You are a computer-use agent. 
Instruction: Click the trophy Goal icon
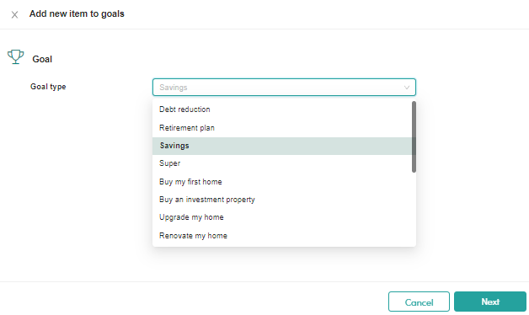pyautogui.click(x=15, y=57)
